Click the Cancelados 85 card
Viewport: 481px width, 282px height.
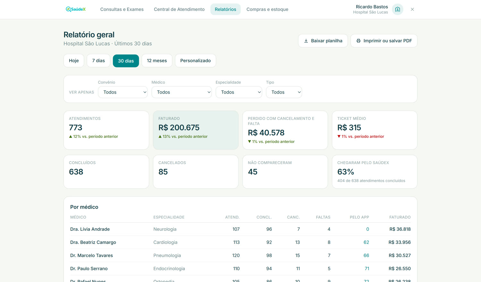pos(196,172)
